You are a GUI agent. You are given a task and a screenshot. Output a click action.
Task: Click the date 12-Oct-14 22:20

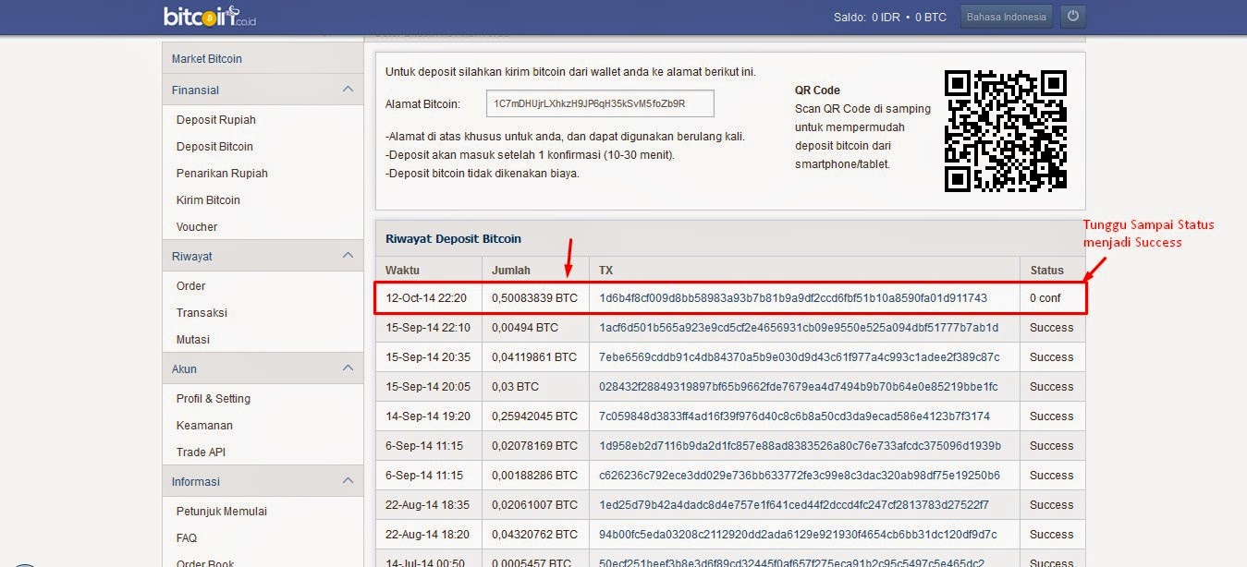426,298
